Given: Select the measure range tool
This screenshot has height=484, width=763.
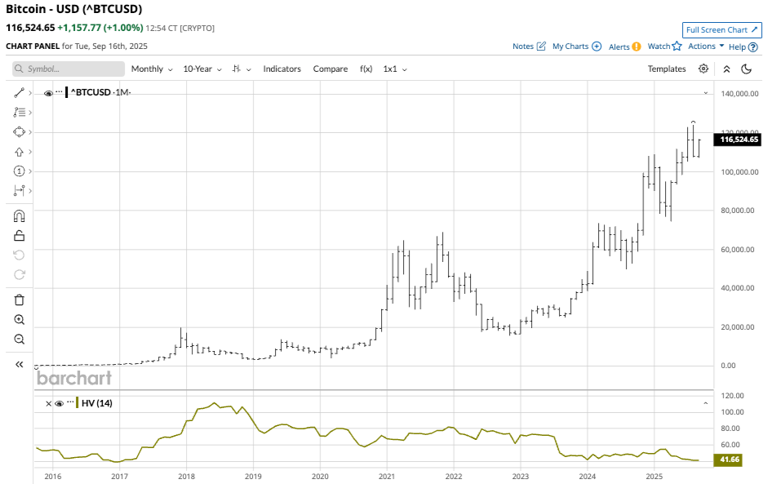Looking at the screenshot, I should click(19, 191).
